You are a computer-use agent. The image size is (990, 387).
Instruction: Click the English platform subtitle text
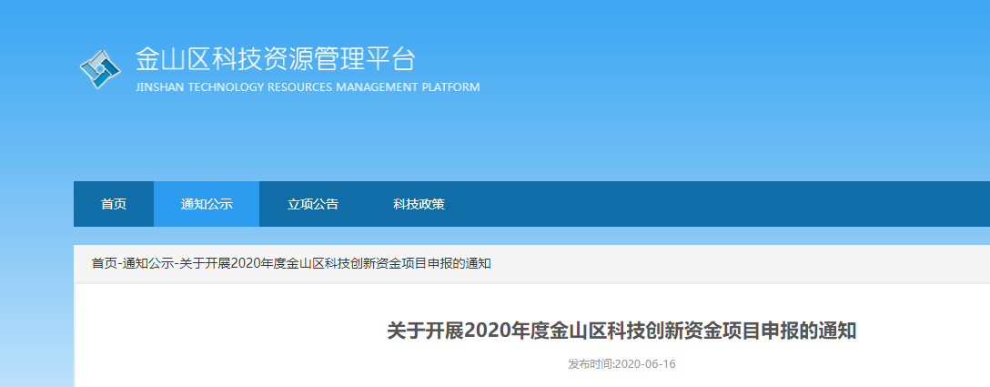(x=307, y=87)
